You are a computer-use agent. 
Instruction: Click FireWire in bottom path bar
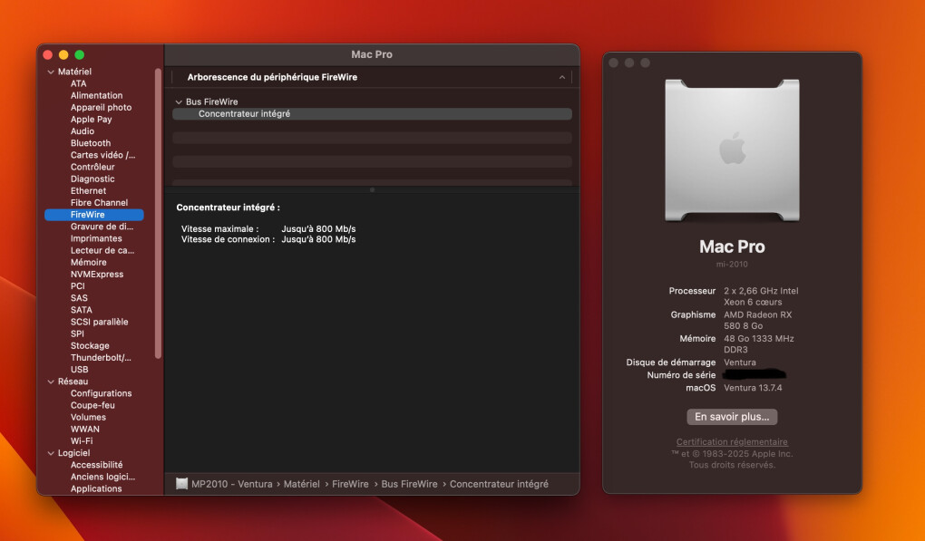tap(350, 484)
